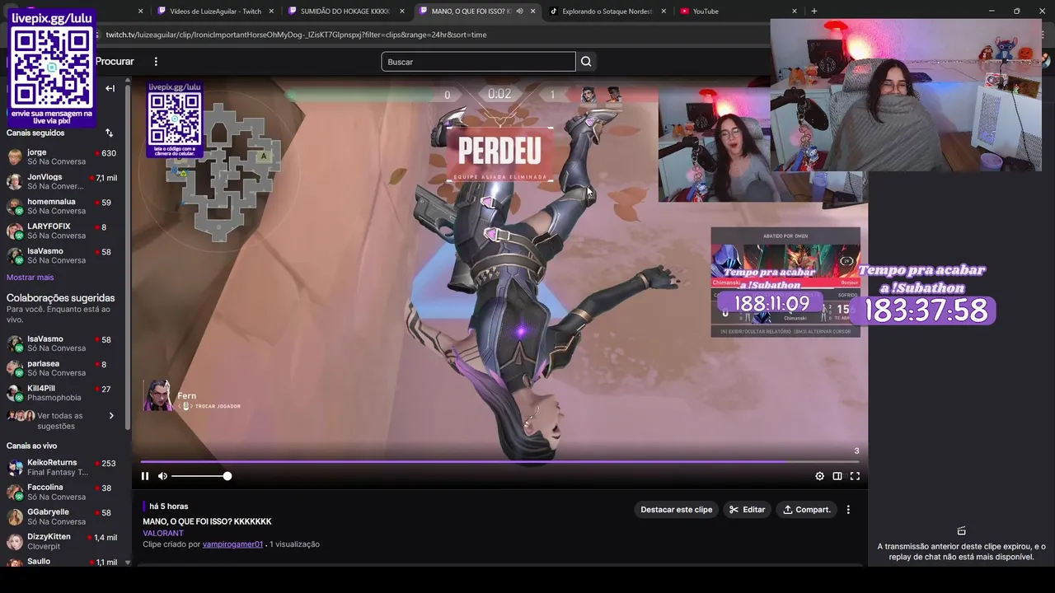This screenshot has width=1055, height=593.
Task: Toggle theatre mode icon
Action: (837, 476)
